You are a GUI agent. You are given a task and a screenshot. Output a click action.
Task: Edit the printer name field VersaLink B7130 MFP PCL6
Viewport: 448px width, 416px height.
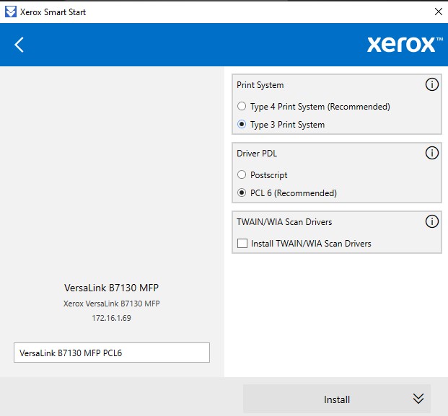[112, 353]
